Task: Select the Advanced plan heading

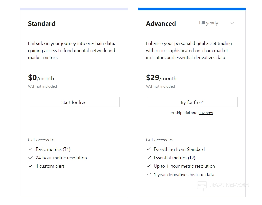Action: tap(161, 24)
